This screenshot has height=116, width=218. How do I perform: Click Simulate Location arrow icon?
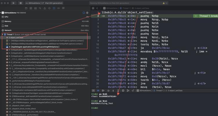coord(133,90)
